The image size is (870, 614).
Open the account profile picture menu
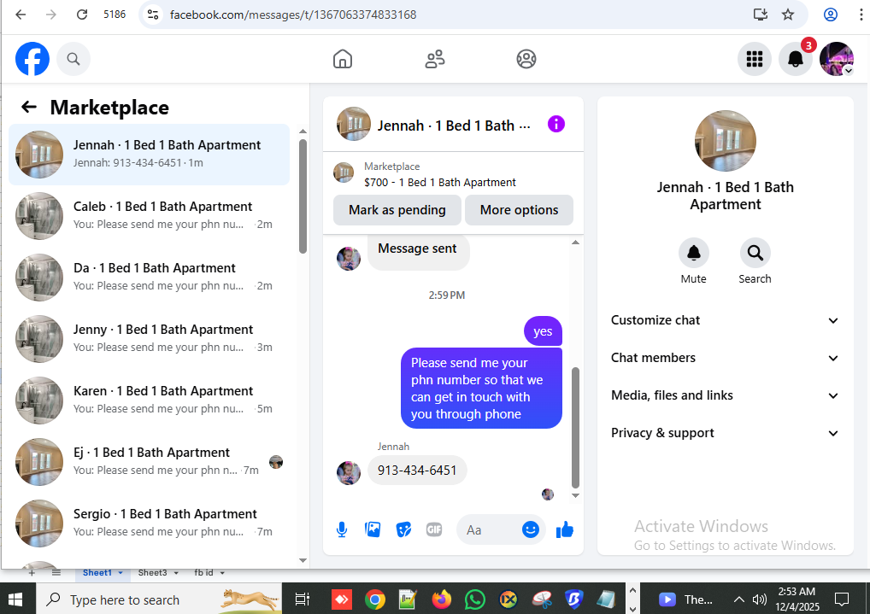pyautogui.click(x=836, y=59)
